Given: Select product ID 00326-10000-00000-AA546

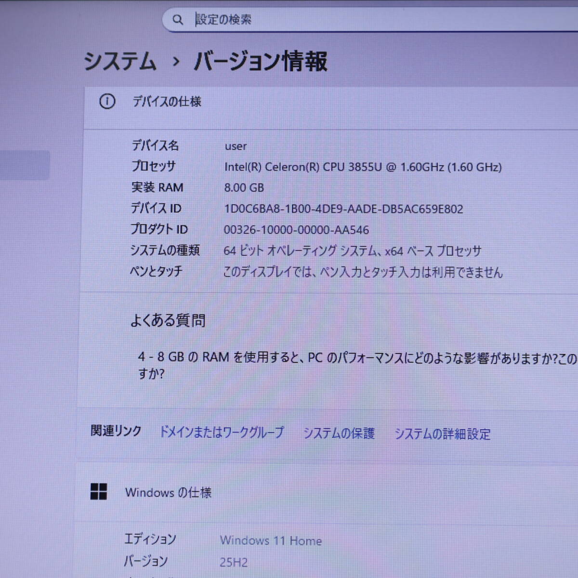Looking at the screenshot, I should click(296, 230).
